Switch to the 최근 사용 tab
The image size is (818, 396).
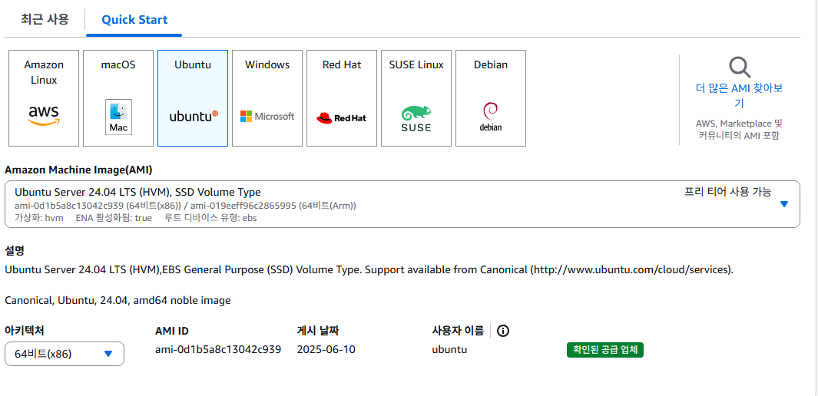(x=45, y=20)
